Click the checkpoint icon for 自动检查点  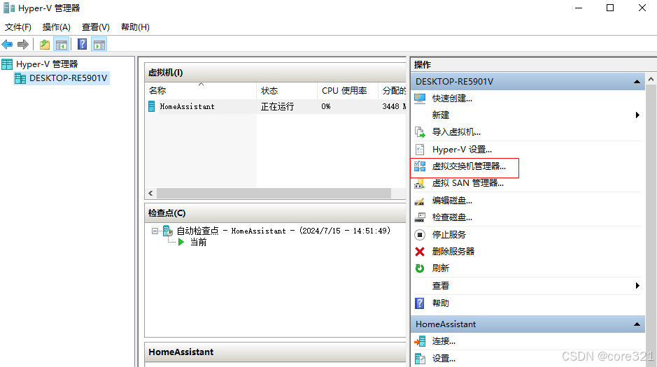point(168,231)
